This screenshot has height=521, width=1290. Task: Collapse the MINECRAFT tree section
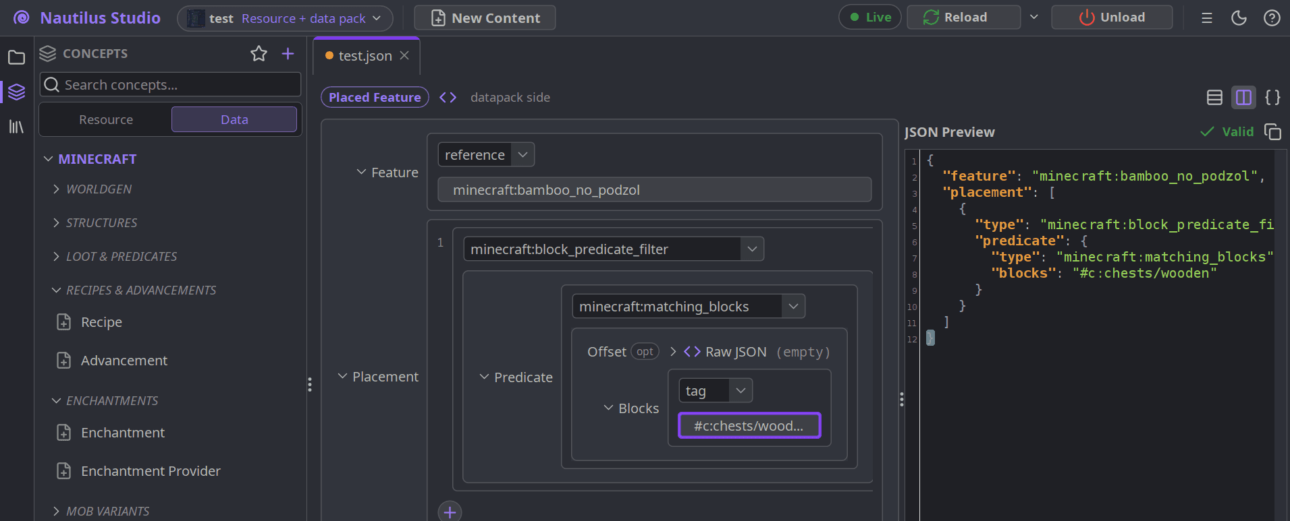coord(48,159)
